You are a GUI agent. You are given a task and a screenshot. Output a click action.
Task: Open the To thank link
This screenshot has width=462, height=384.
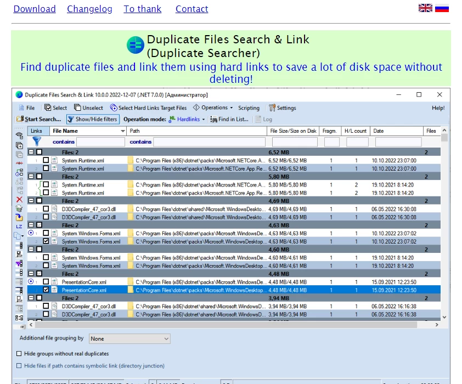pos(142,9)
